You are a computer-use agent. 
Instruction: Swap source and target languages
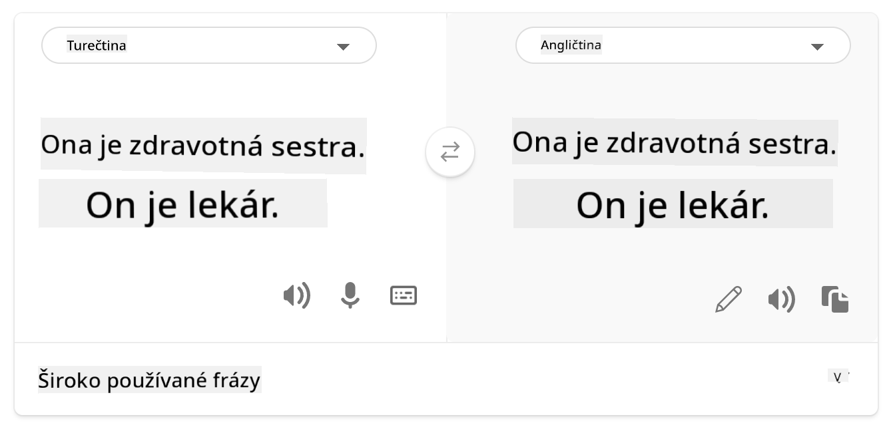[450, 152]
